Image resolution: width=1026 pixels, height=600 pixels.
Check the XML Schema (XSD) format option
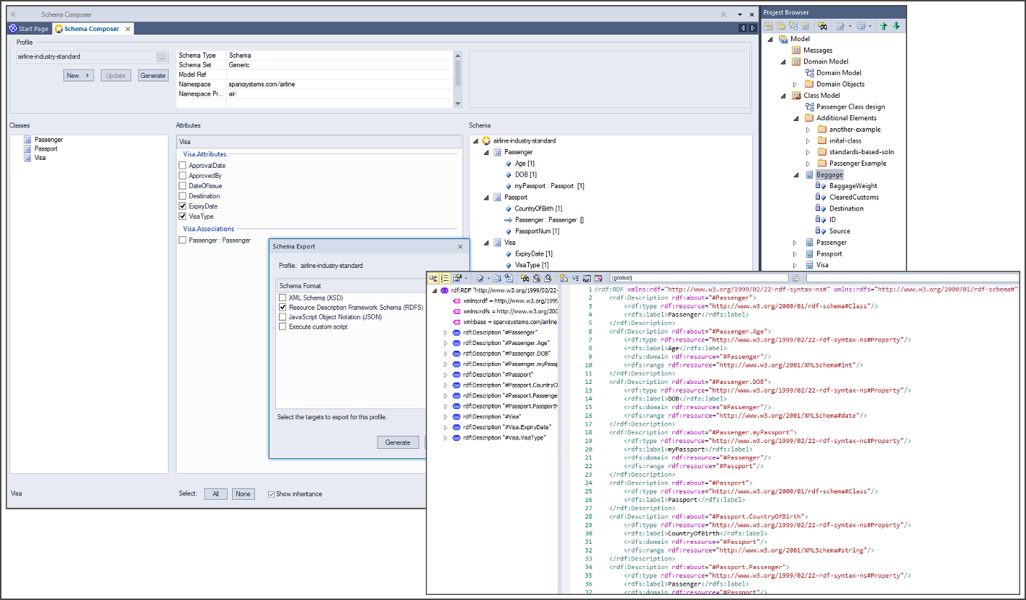282,297
